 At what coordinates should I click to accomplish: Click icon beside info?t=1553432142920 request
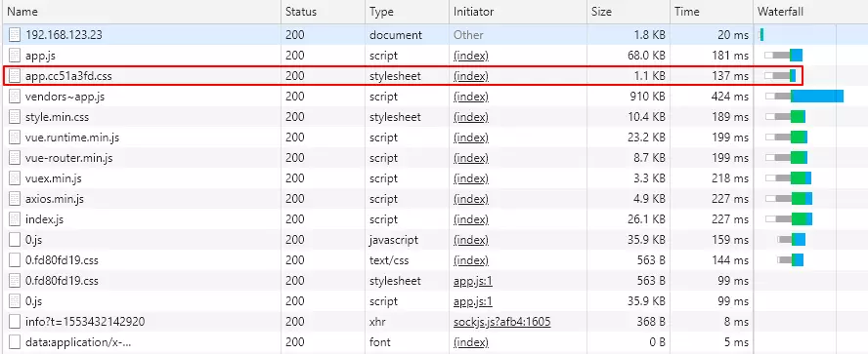coord(15,322)
